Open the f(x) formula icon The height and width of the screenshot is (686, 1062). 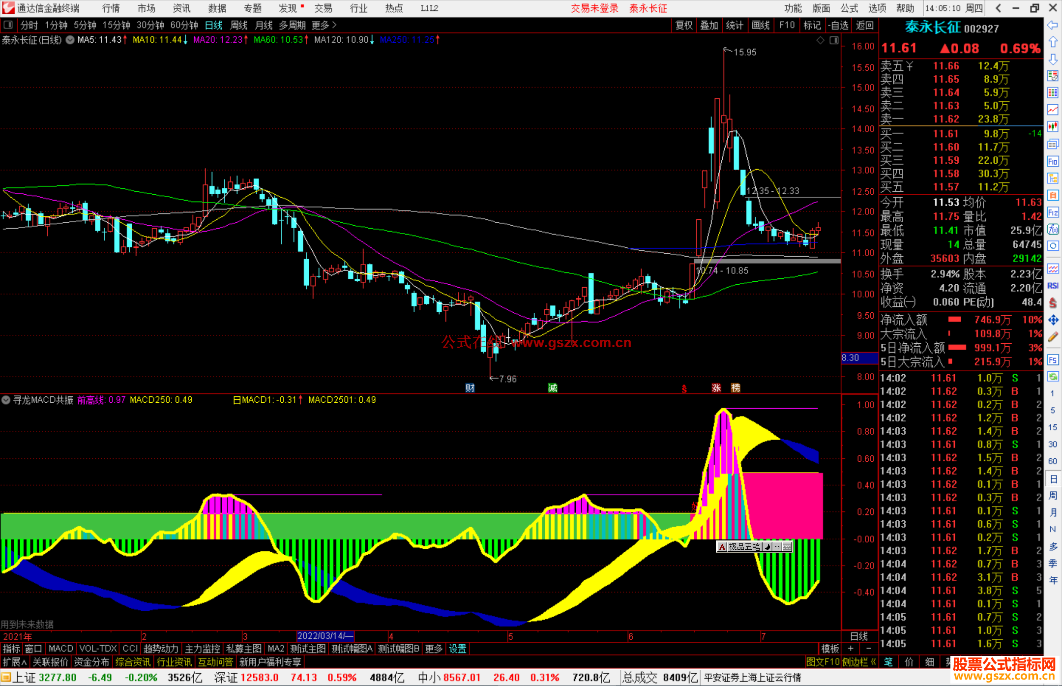tap(1053, 229)
